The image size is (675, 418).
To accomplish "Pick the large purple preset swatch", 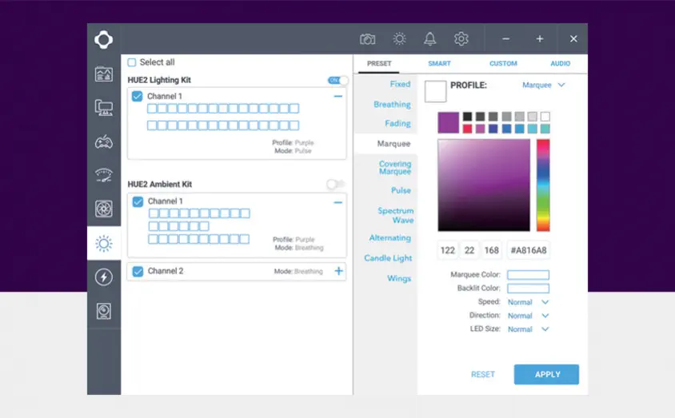I will coord(448,122).
